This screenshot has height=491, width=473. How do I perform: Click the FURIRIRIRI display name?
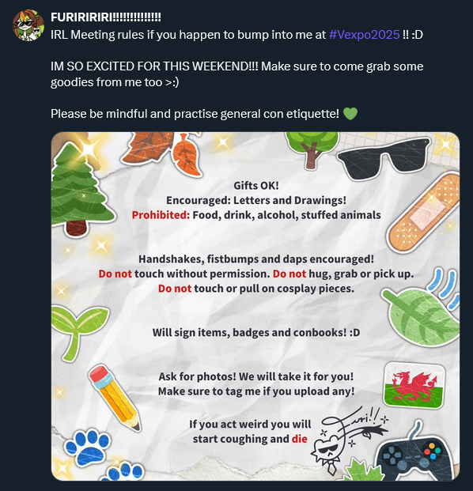pos(106,17)
